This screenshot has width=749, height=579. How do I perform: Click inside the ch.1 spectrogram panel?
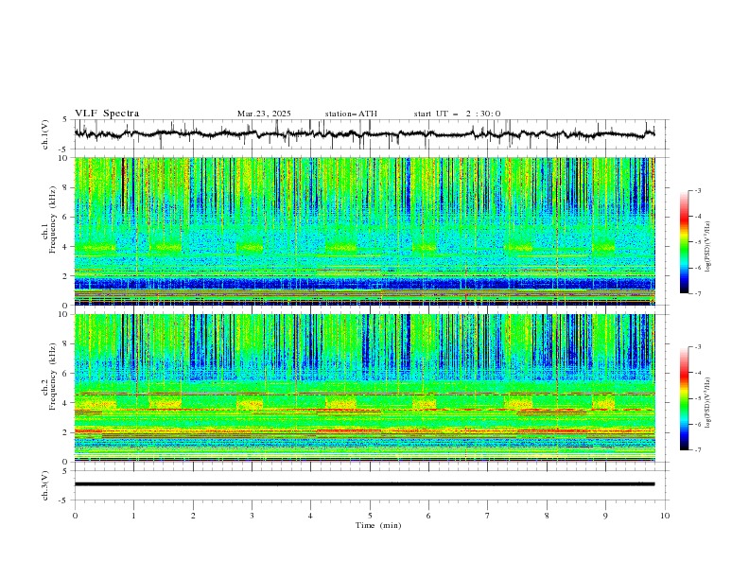click(364, 231)
